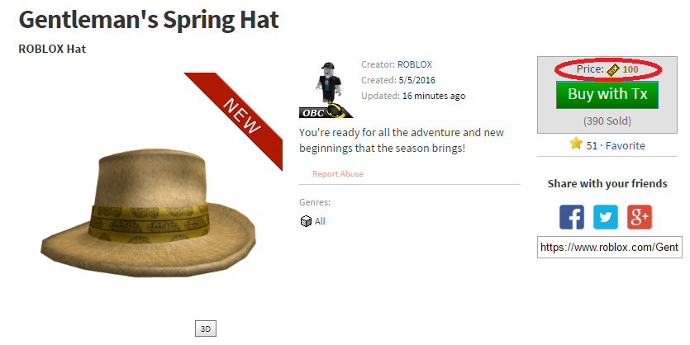This screenshot has height=345, width=690.
Task: Click the Gentleman's Spring Hat title
Action: [149, 20]
